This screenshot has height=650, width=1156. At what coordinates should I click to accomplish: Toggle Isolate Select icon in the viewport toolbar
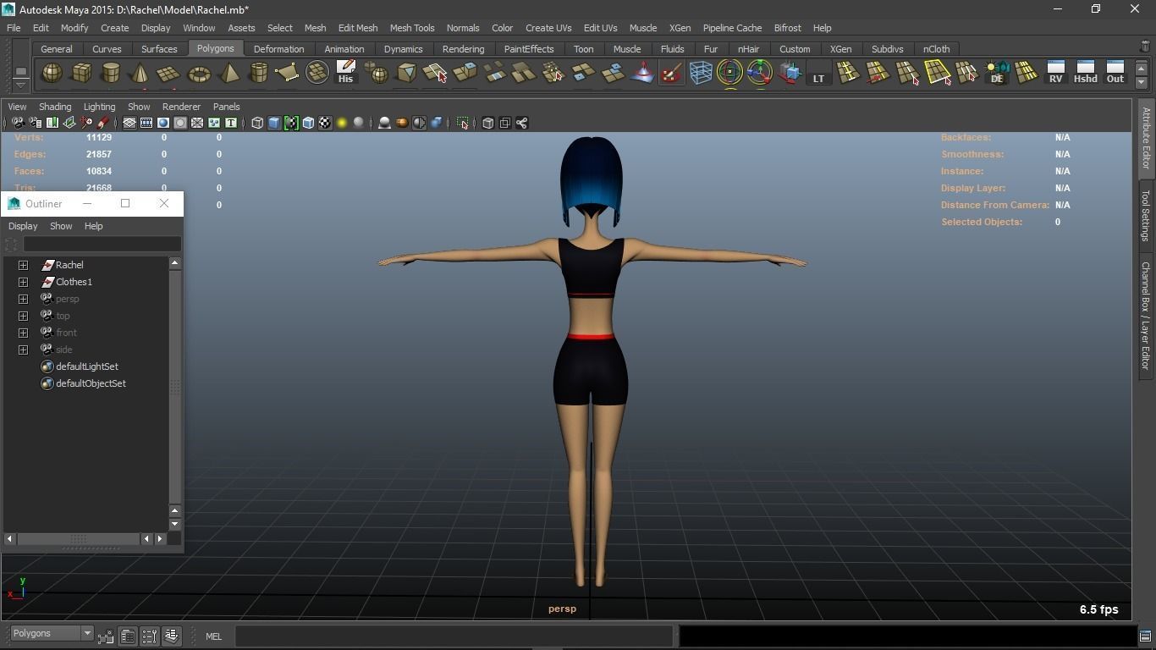[x=463, y=123]
